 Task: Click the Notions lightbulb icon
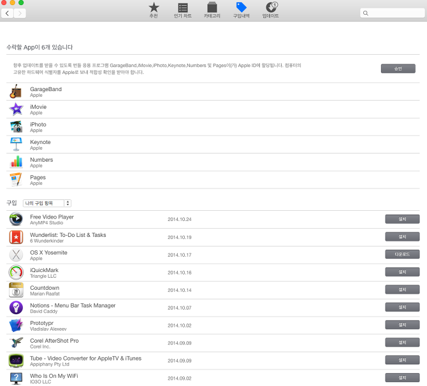(16, 308)
